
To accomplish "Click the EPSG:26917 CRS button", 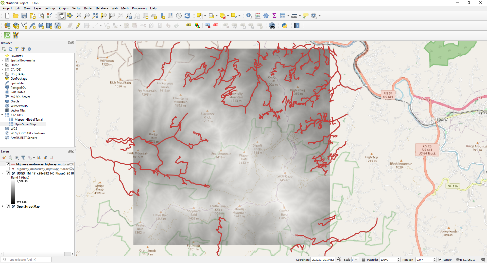I will pos(466,260).
